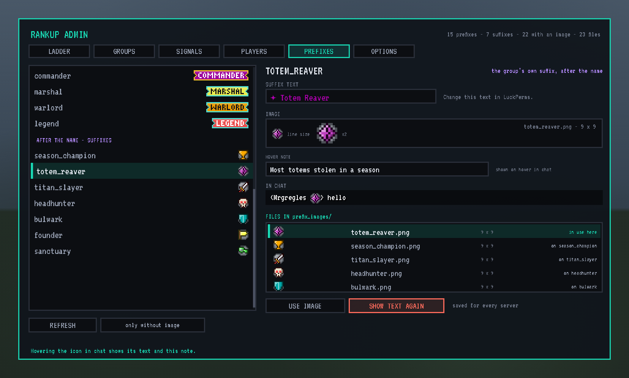Select the PREFIXES tab
The image size is (629, 378).
[319, 51]
